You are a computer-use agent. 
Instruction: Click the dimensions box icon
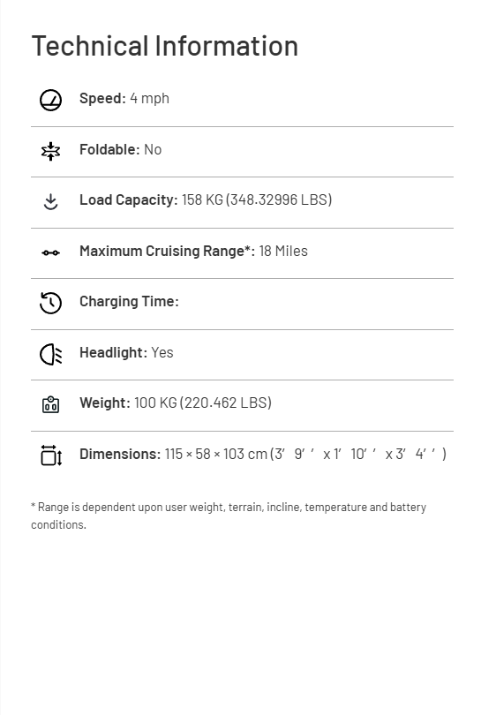tap(51, 455)
